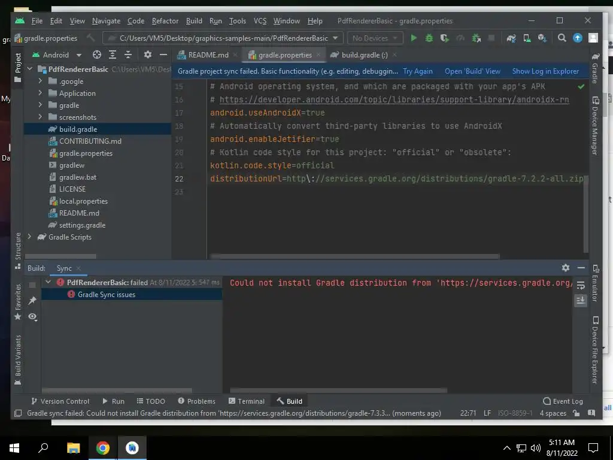This screenshot has height=460, width=613.
Task: Open the Refactor menu
Action: (x=165, y=21)
